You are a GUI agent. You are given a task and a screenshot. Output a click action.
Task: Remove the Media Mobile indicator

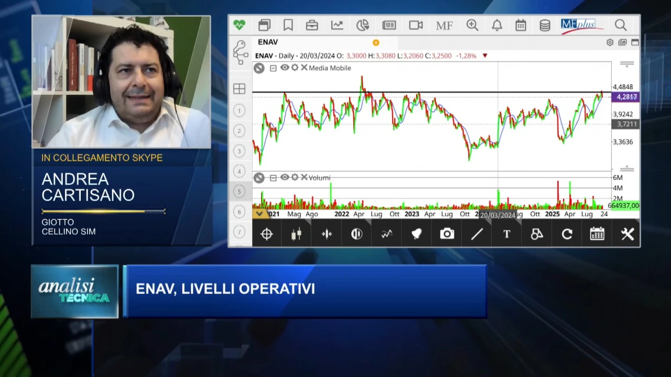point(304,68)
